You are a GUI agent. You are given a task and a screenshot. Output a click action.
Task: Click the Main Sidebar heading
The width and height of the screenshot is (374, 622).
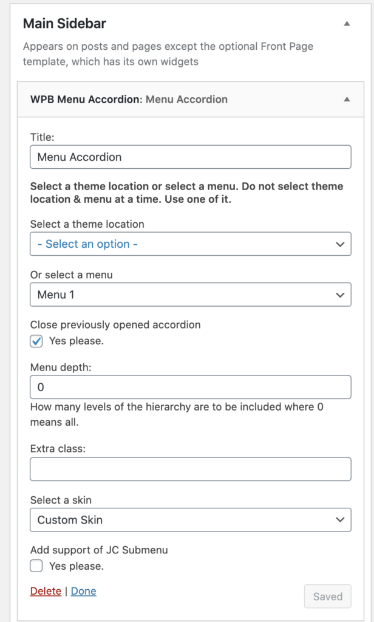tap(64, 24)
